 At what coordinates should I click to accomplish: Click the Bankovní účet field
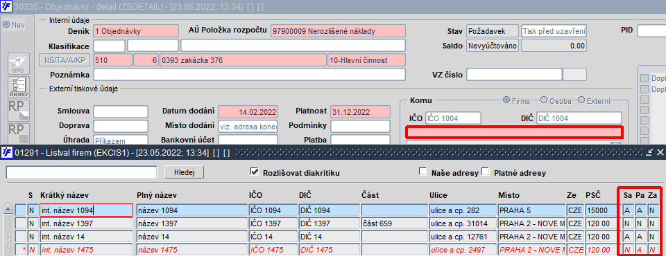[x=248, y=140]
